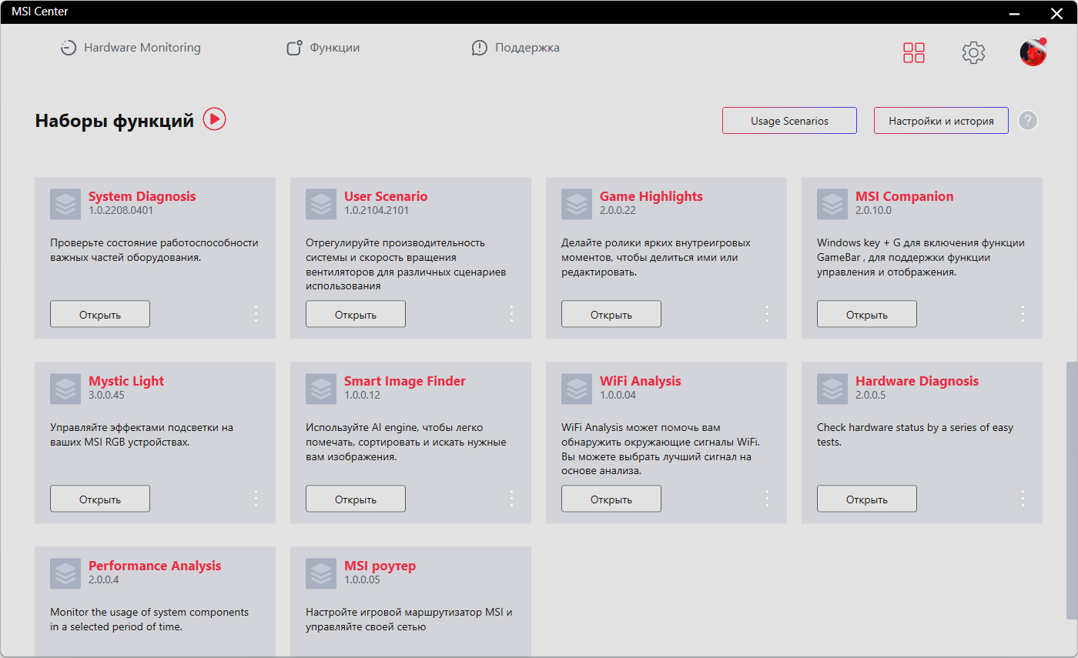Click the MSI Companion stack icon
This screenshot has width=1078, height=658.
point(832,204)
